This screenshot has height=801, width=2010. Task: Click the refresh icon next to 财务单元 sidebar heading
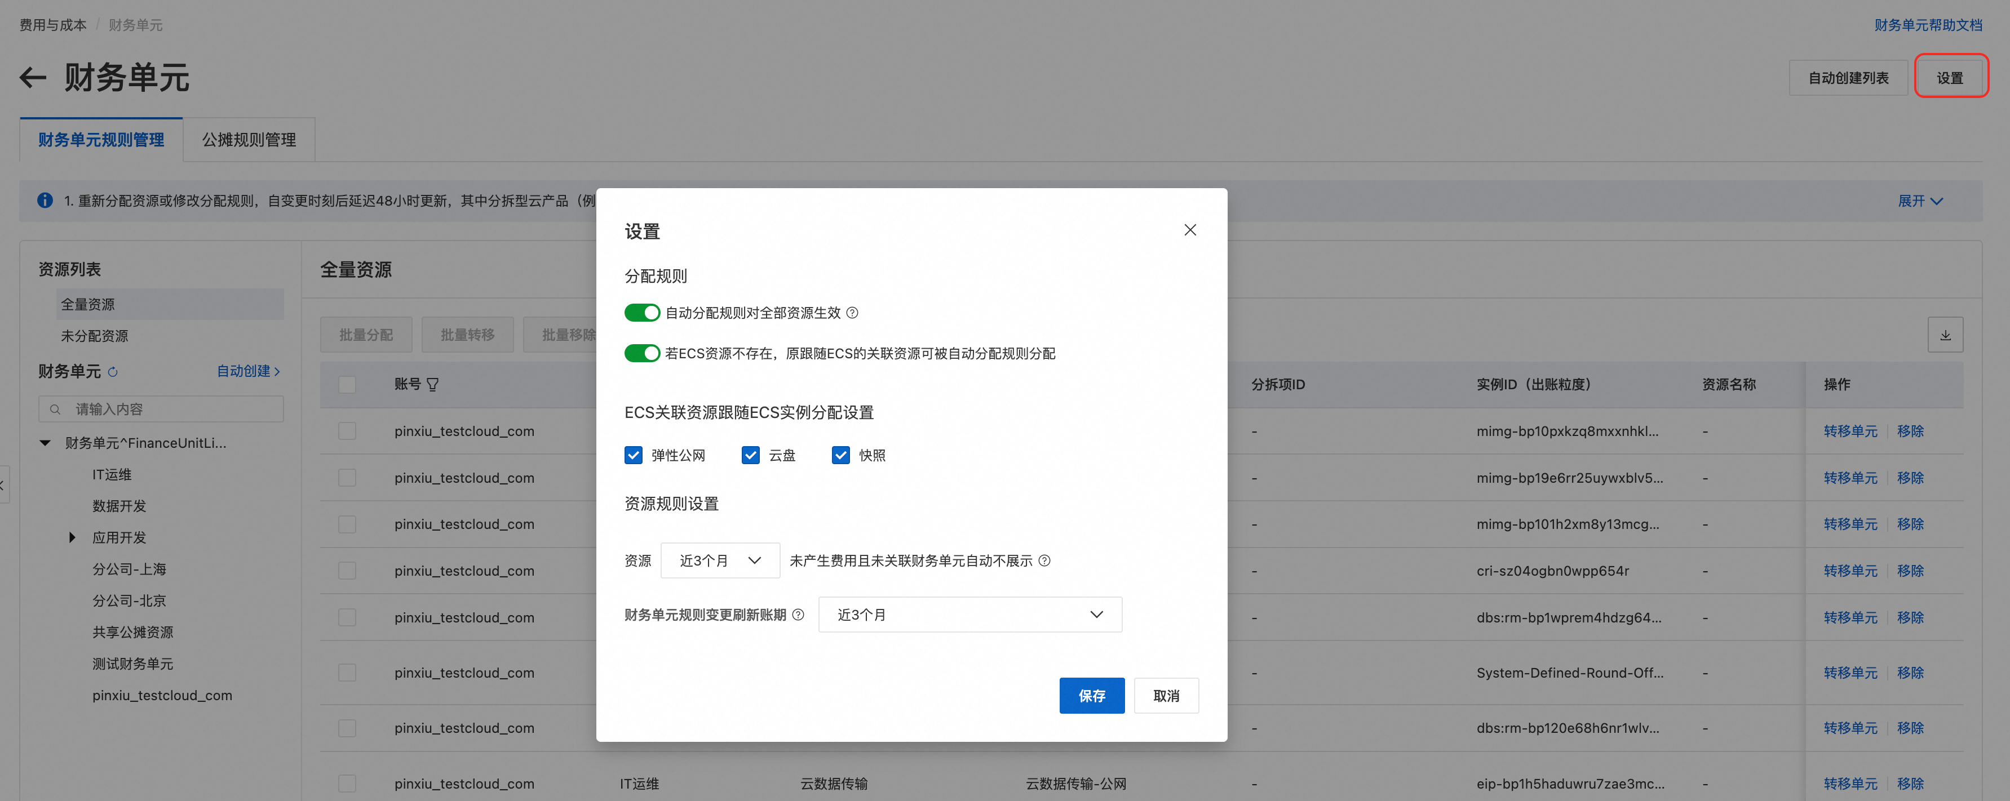pyautogui.click(x=113, y=372)
